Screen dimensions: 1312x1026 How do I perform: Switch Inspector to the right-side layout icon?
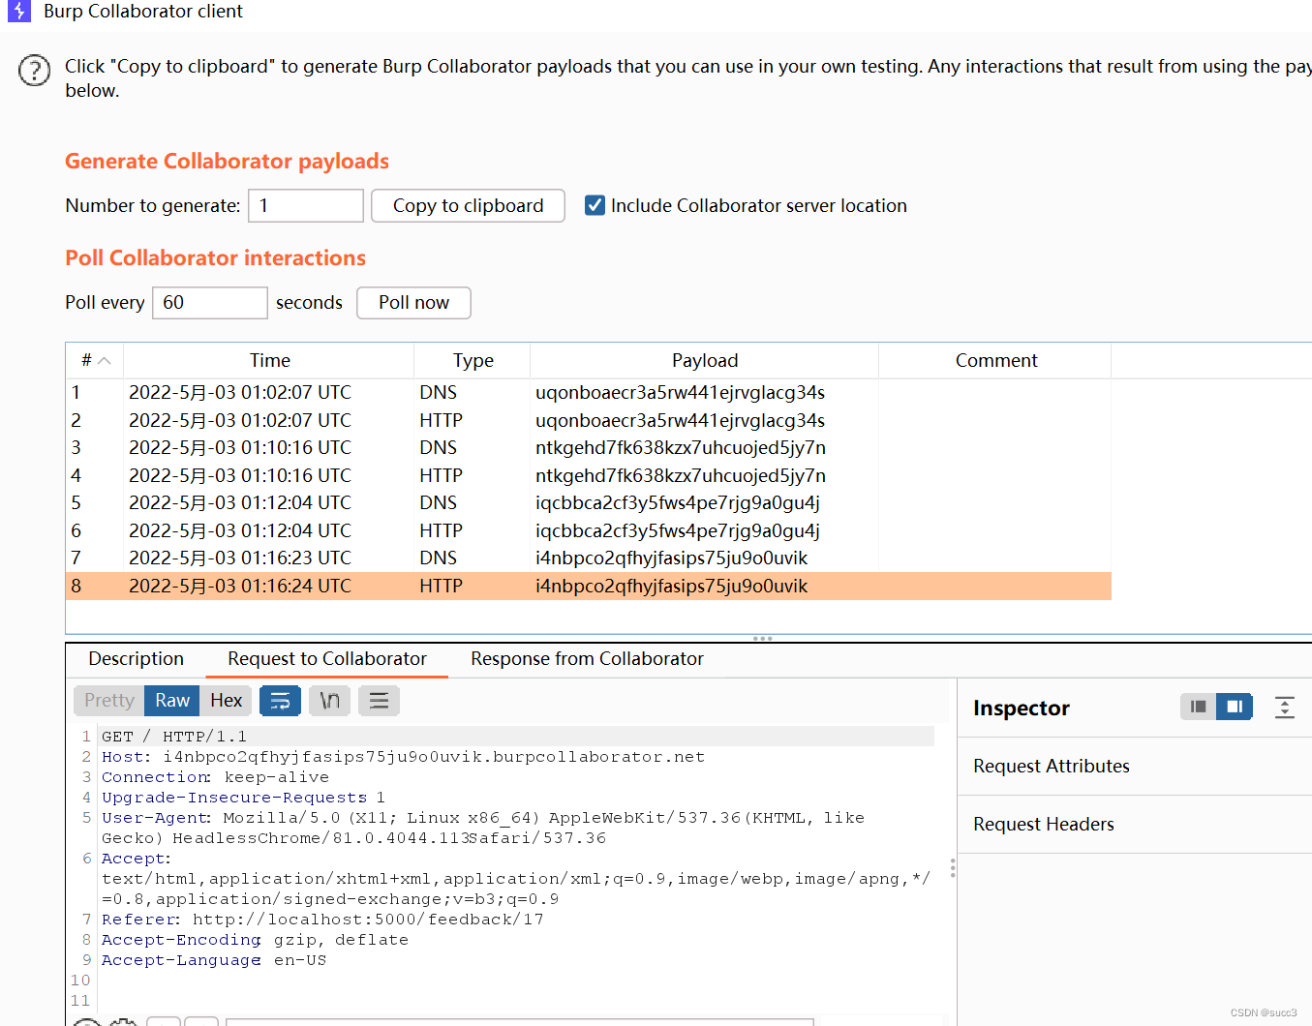(1235, 707)
